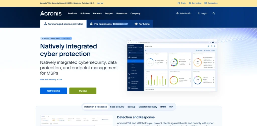Viewport: 257px width, 126px height.
Task: Click the Plans icon in the preview sidebar
Action: [x=129, y=78]
